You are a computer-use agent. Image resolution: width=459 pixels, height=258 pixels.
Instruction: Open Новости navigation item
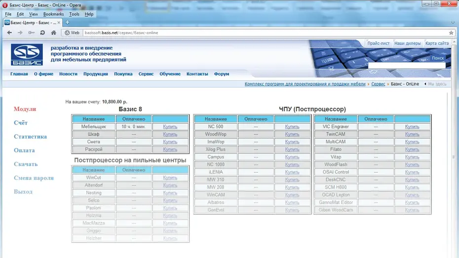(x=68, y=74)
